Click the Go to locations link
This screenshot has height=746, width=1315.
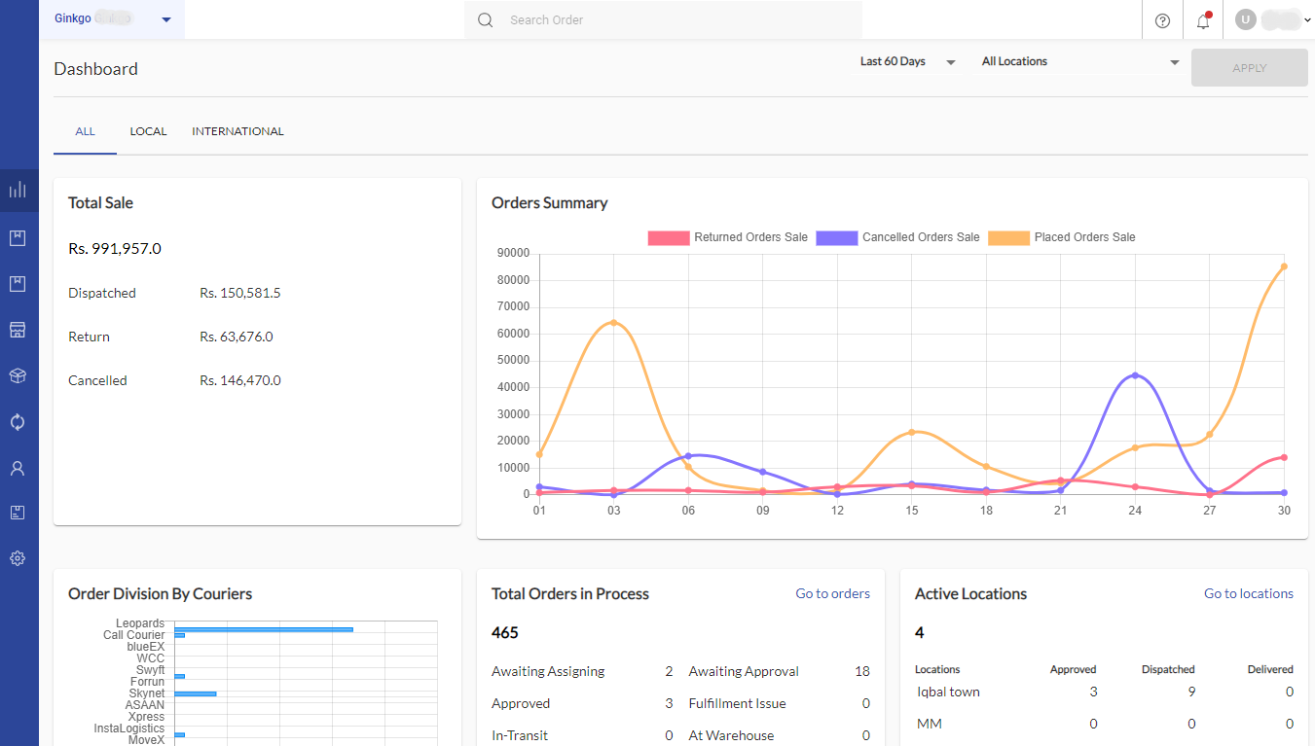(x=1248, y=593)
